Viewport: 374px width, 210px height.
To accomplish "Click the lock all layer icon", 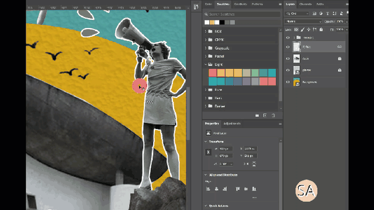I will (321, 30).
